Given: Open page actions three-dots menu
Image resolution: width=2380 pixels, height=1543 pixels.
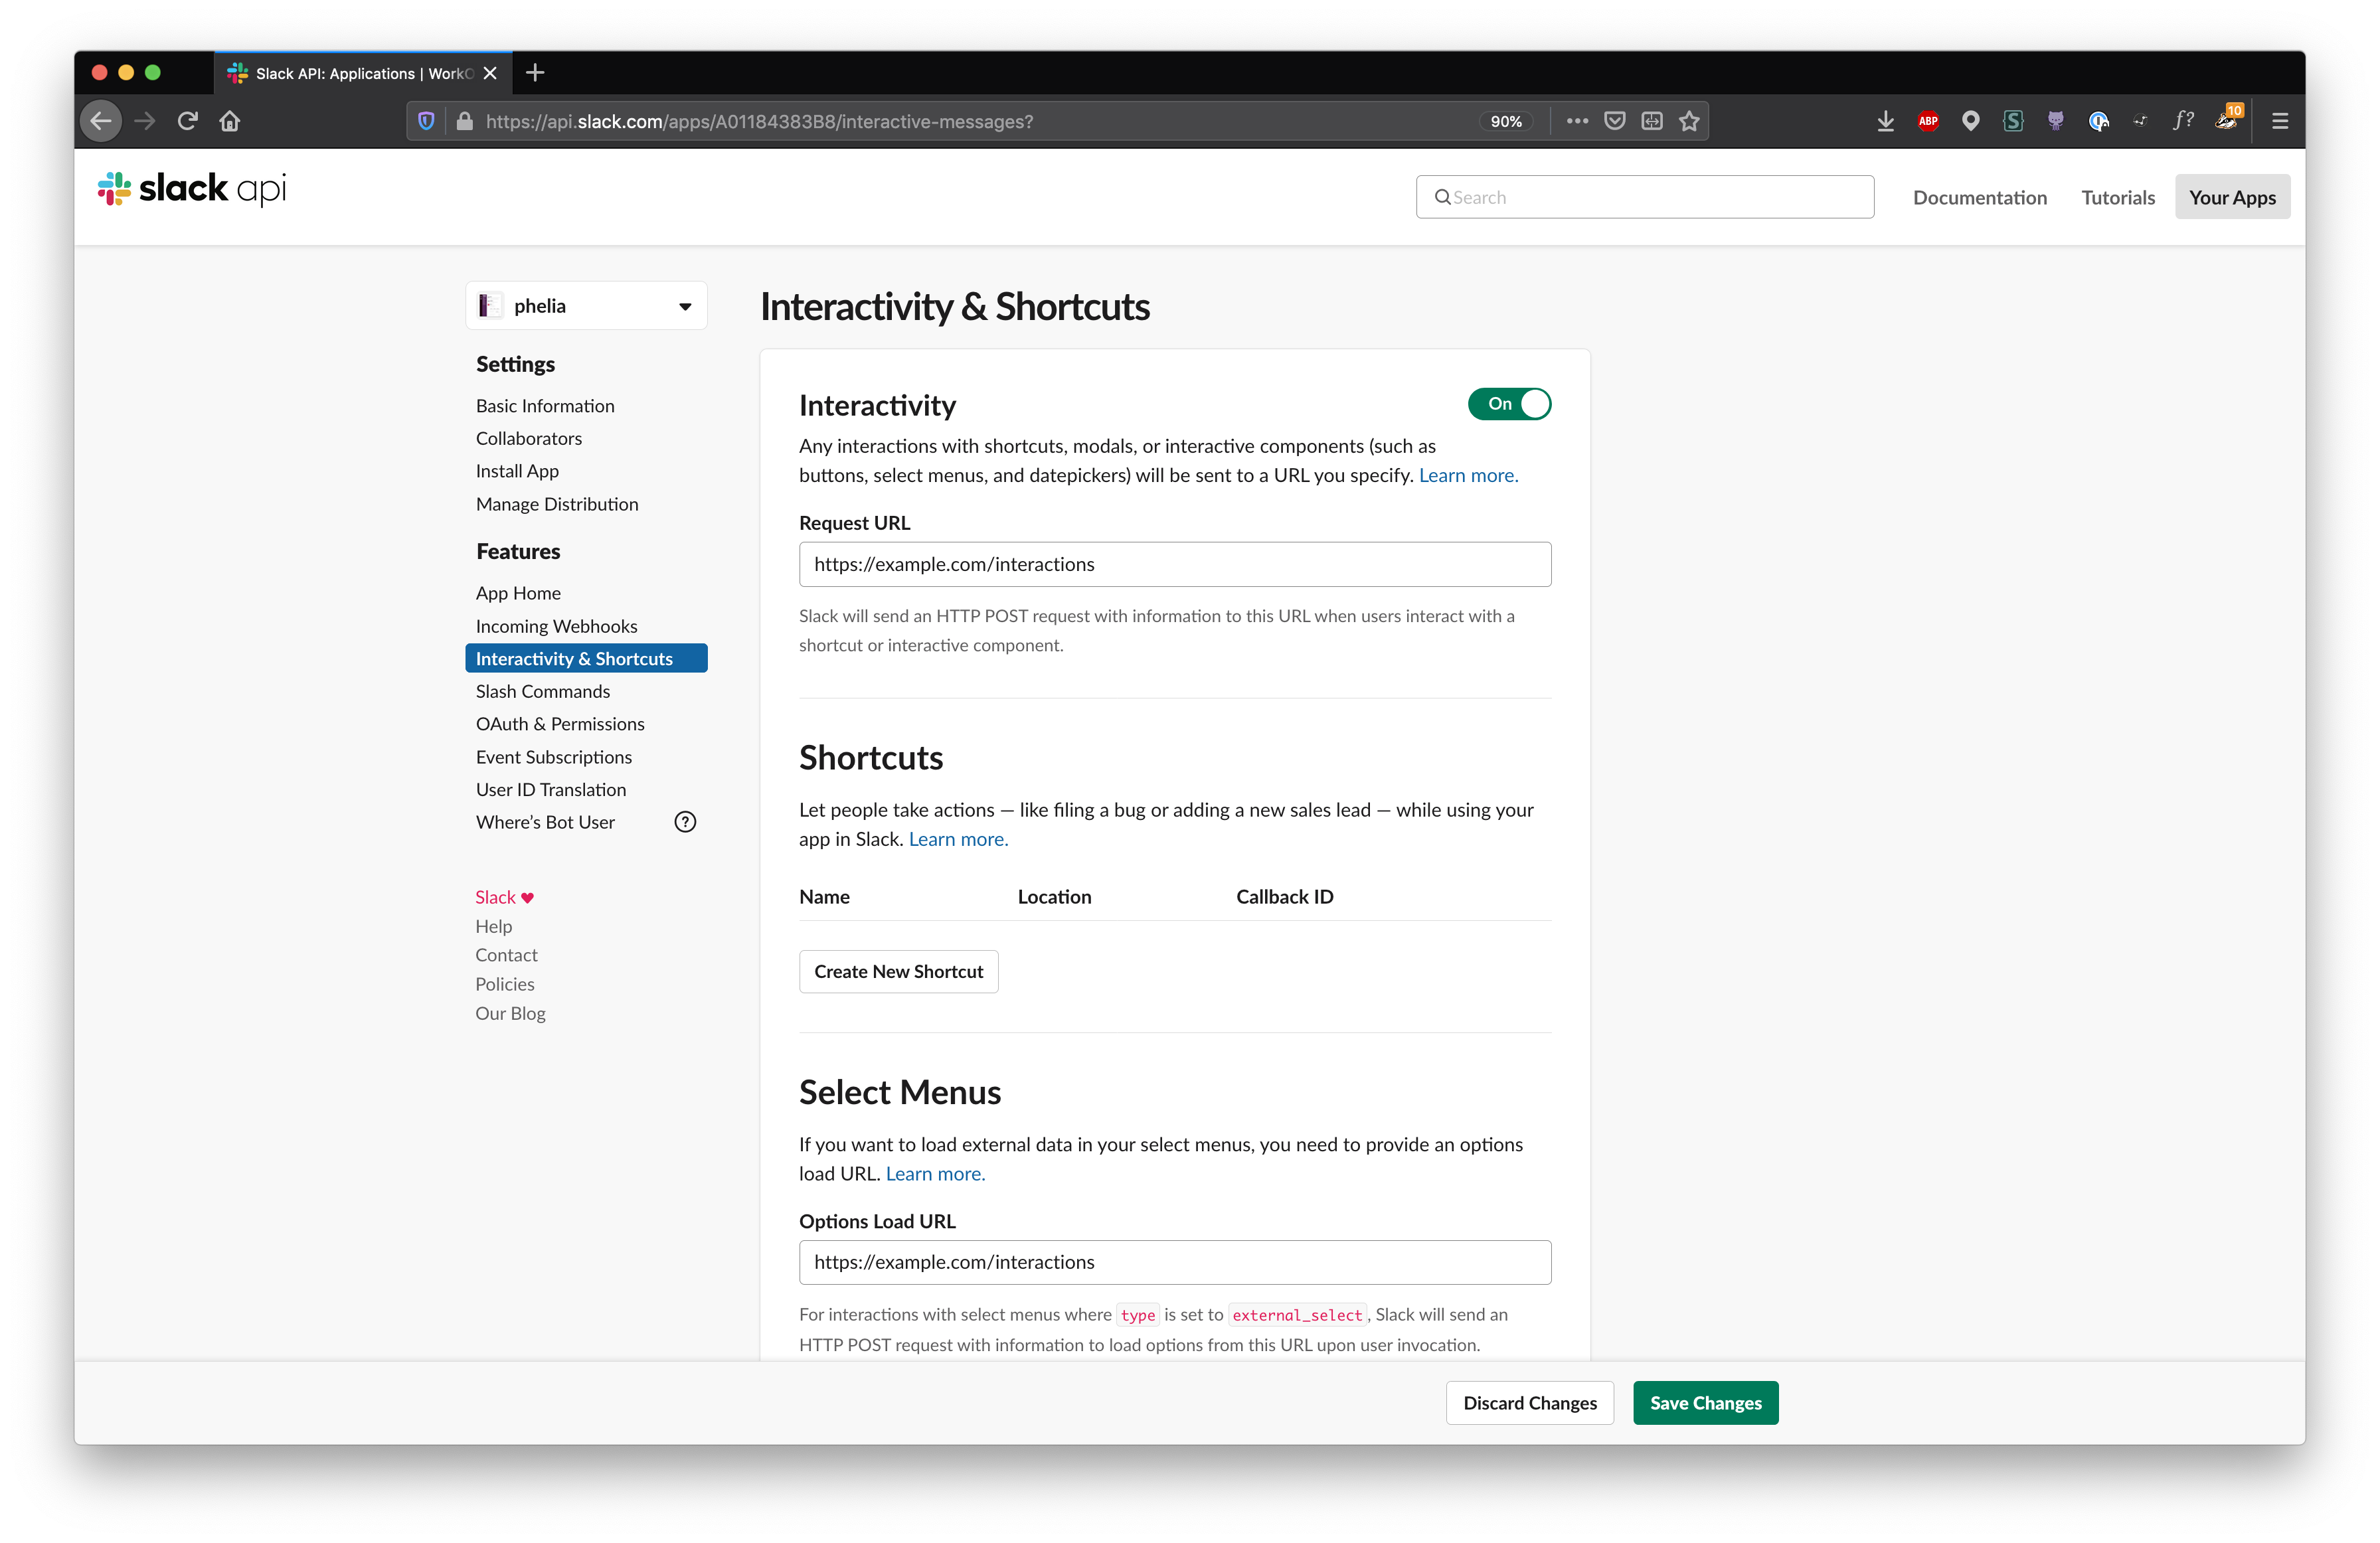Looking at the screenshot, I should 1577,121.
